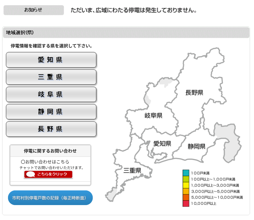Click the 愛知県 prefecture button
The height and width of the screenshot is (220, 254).
[51, 60]
